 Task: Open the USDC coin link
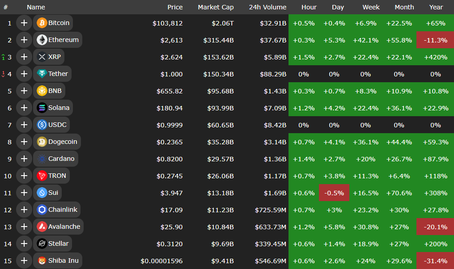pyautogui.click(x=51, y=125)
